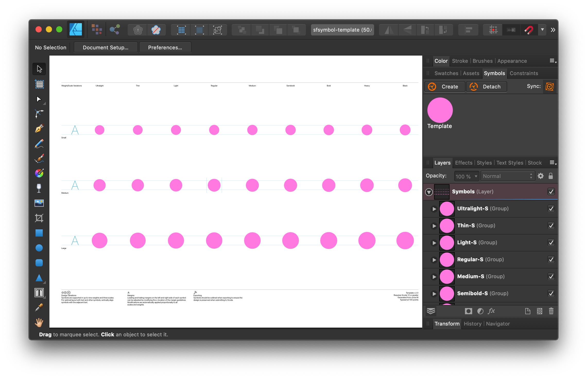The image size is (587, 378).
Task: Select the Crop tool
Action: pos(39,218)
